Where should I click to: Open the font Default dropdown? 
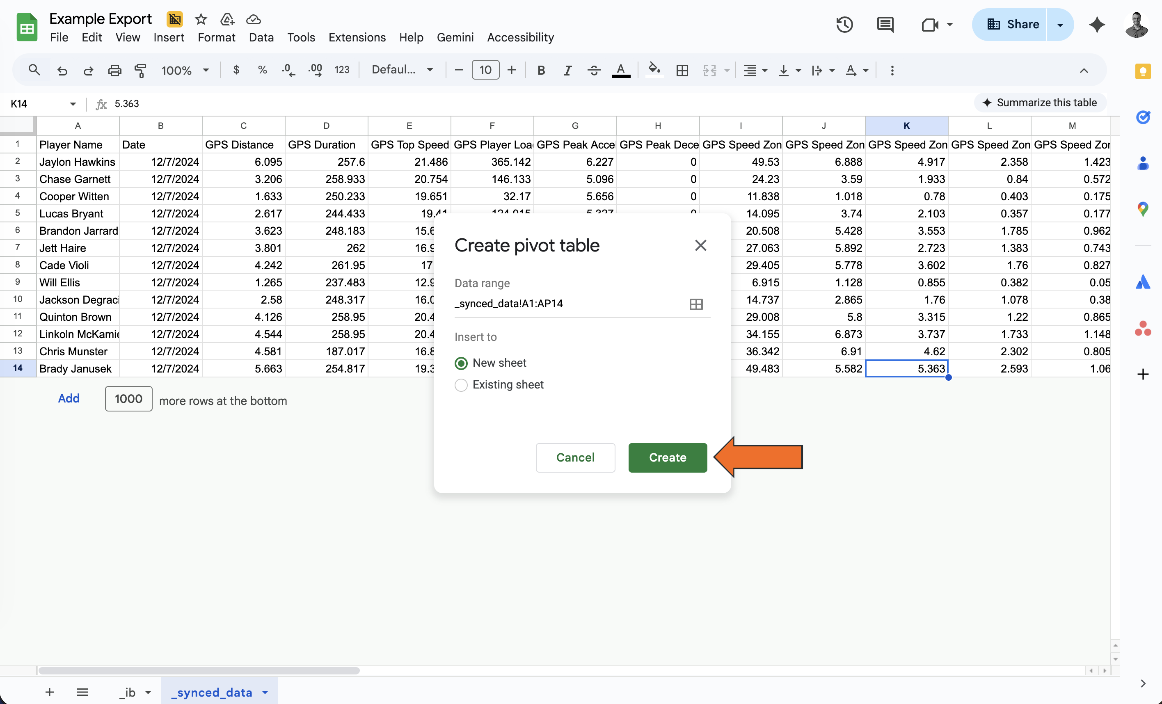(402, 70)
